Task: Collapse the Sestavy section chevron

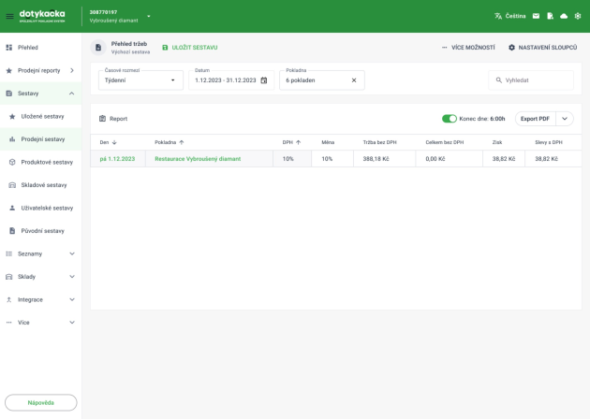Action: pyautogui.click(x=71, y=94)
